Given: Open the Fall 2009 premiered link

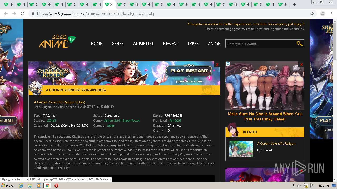Looking at the screenshot, I should [175, 120].
